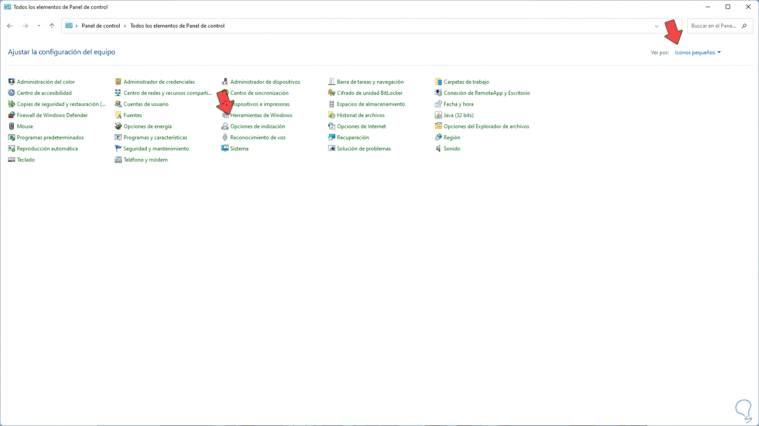Open the Espacios de almacenamiento icon
759x426 pixels.
click(x=332, y=104)
